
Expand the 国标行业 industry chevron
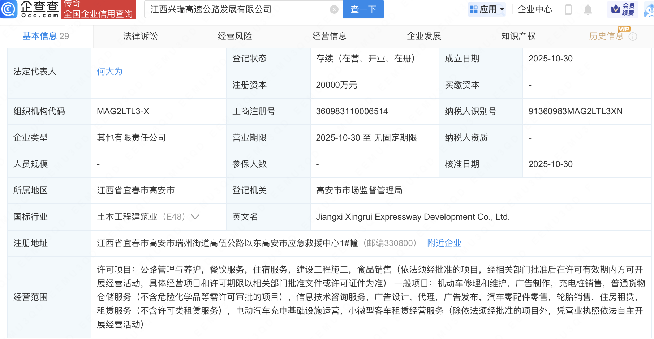click(x=195, y=217)
